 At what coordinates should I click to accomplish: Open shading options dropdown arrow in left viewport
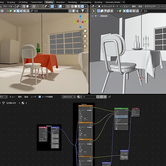86,6
